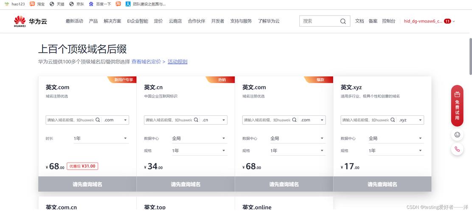The image size is (472, 212).
Task: Open the 团队建设之氛围与 bookmark
Action: 146,4
